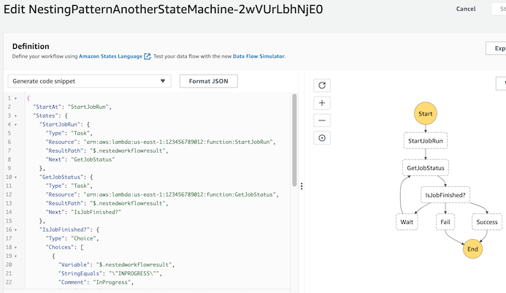Click the "StartAt": "StartJobRun" code line
The width and height of the screenshot is (506, 293).
point(72,107)
